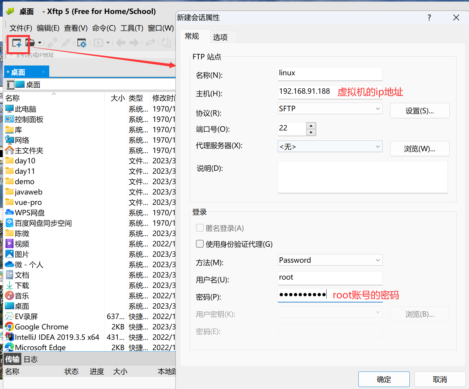
Task: Check the 使用身份验证代理(G) checkbox
Action: (x=200, y=244)
